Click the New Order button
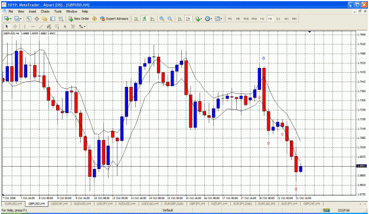 point(79,19)
